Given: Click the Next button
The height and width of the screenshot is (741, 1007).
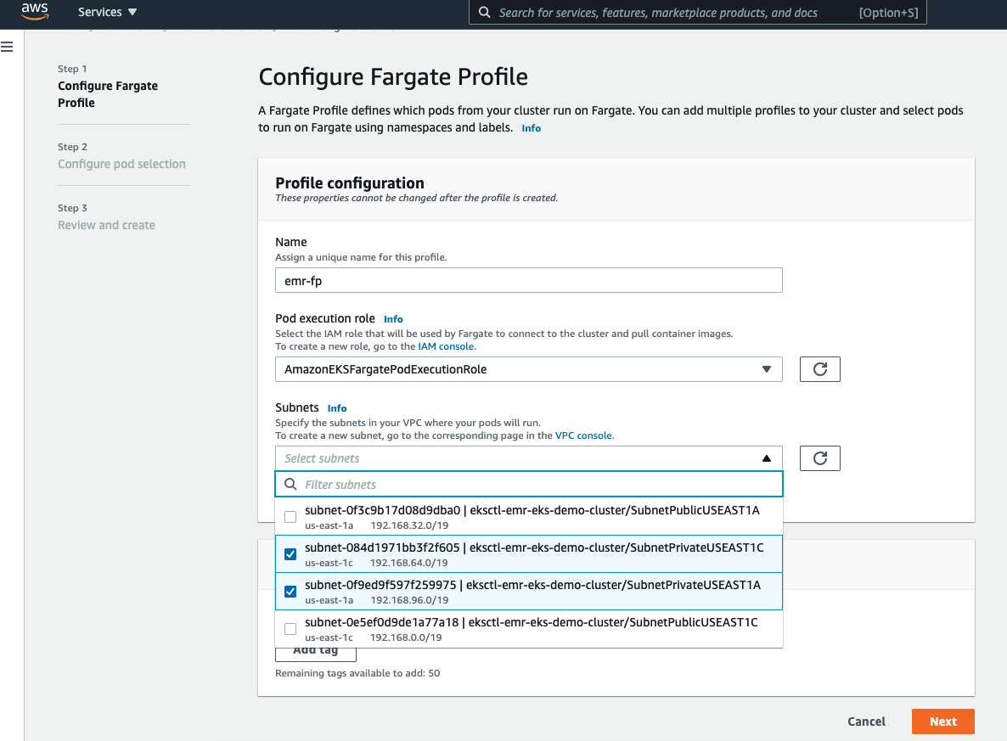Looking at the screenshot, I should tap(942, 721).
